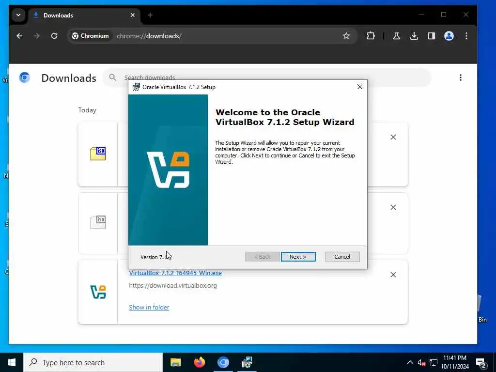Focus the Search downloads field
Image resolution: width=496 pixels, height=372 pixels.
[x=267, y=77]
